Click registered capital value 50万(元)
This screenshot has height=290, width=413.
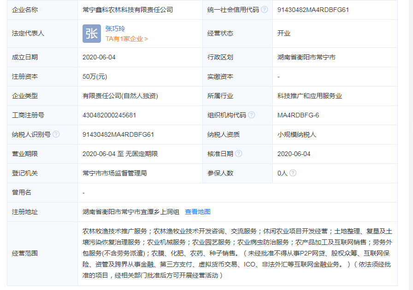click(95, 76)
